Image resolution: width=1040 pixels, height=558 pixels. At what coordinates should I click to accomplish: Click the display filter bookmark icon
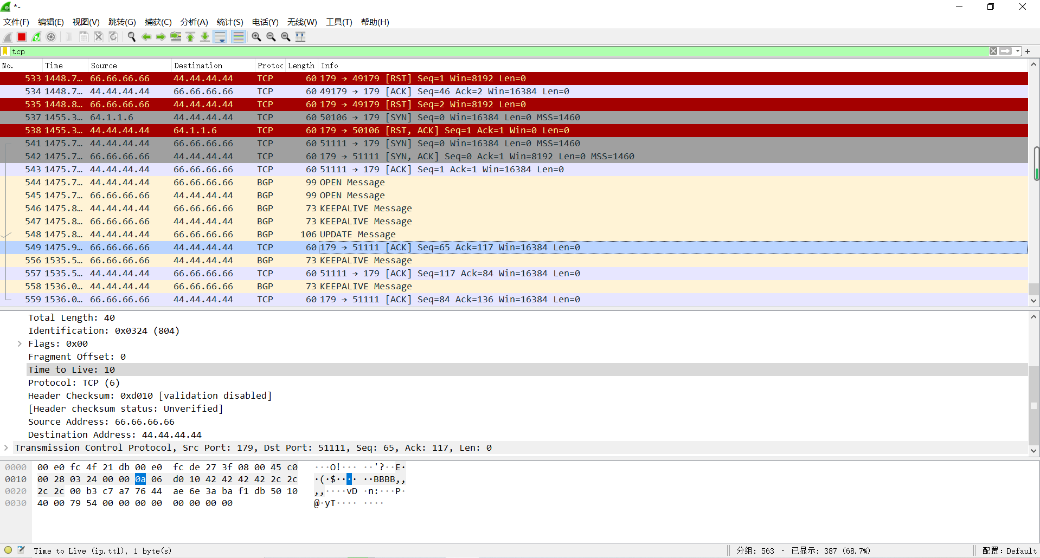point(5,51)
